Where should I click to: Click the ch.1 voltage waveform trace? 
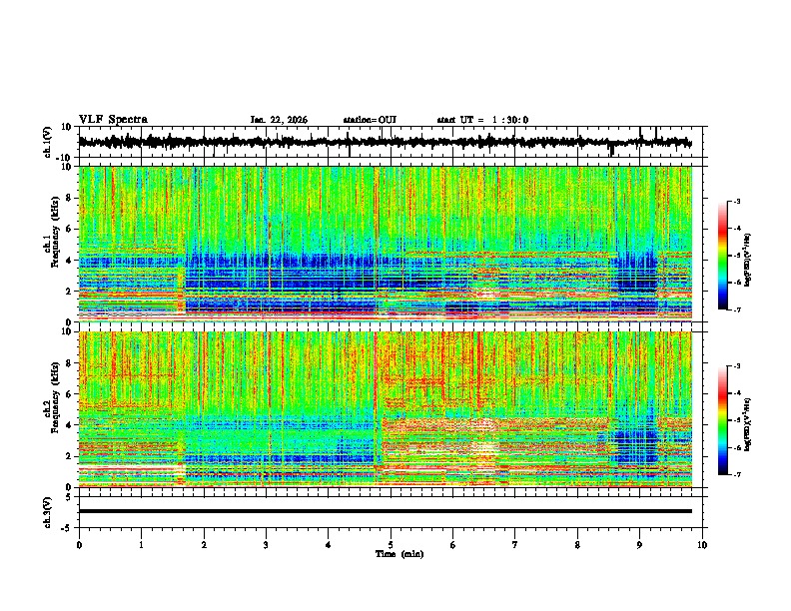pyautogui.click(x=385, y=142)
